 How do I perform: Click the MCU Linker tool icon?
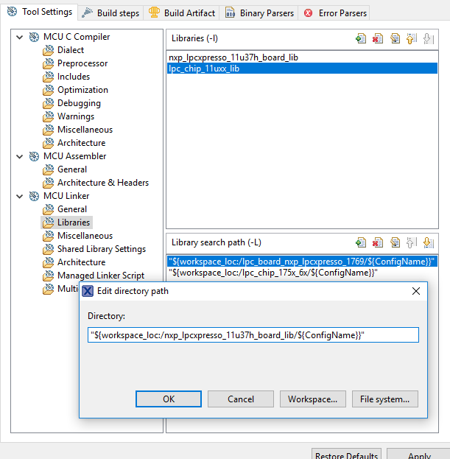point(34,196)
